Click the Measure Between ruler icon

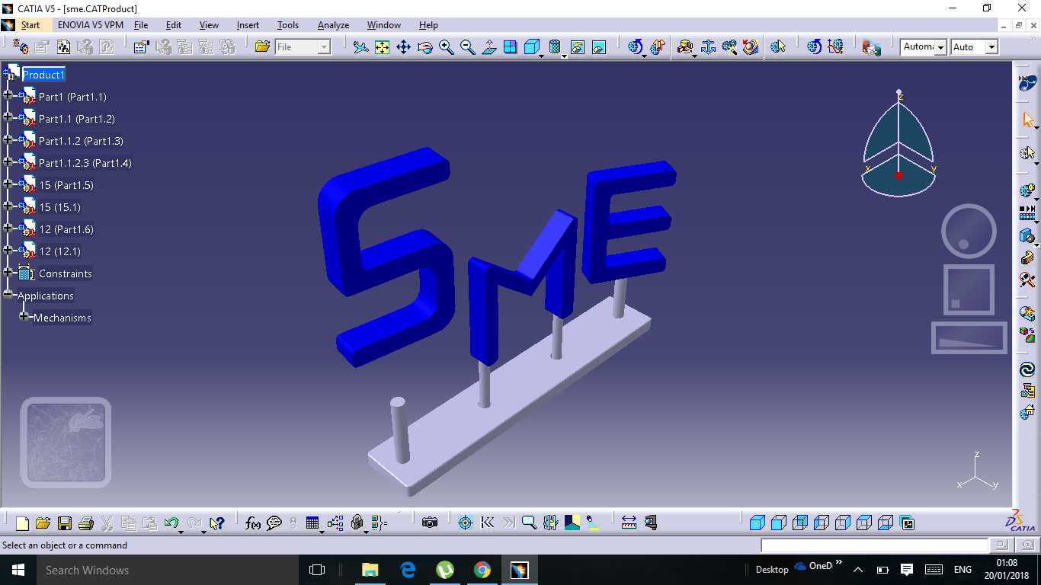[x=629, y=523]
